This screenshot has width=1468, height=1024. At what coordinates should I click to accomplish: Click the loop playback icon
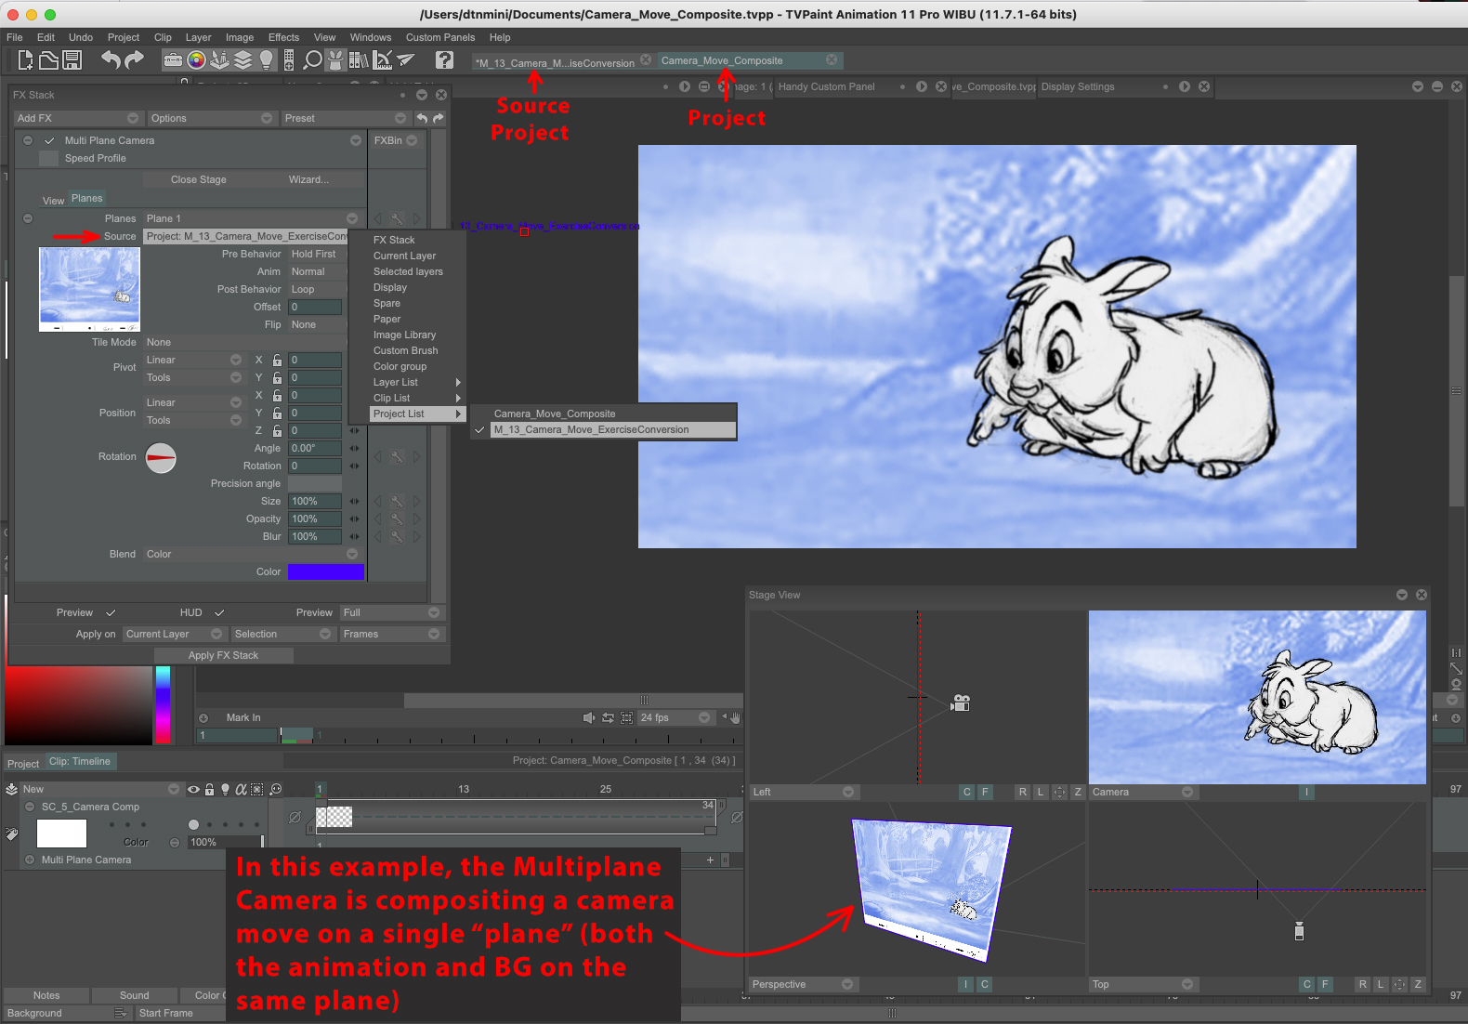coord(608,717)
